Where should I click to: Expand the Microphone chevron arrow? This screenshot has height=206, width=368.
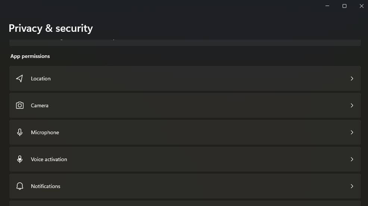tap(352, 132)
